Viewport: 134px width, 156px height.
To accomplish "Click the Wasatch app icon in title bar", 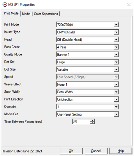I will (x=5, y=5).
